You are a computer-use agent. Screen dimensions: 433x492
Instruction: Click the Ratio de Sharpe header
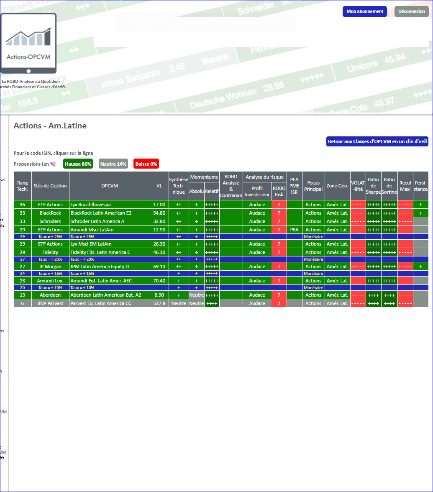(x=373, y=186)
